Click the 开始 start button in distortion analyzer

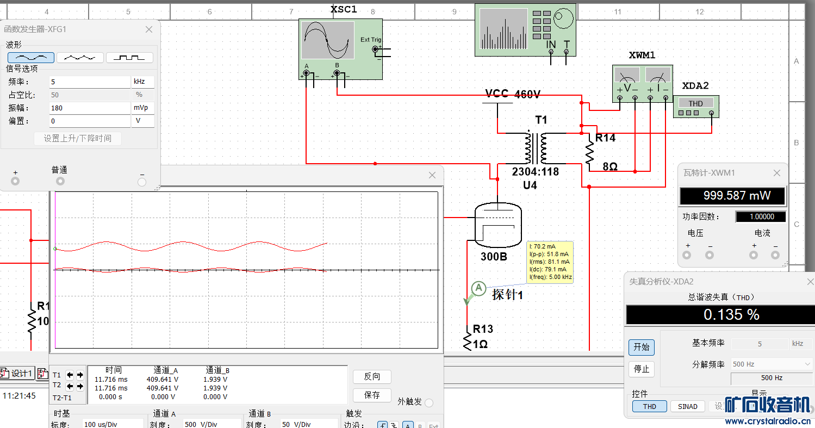click(642, 347)
